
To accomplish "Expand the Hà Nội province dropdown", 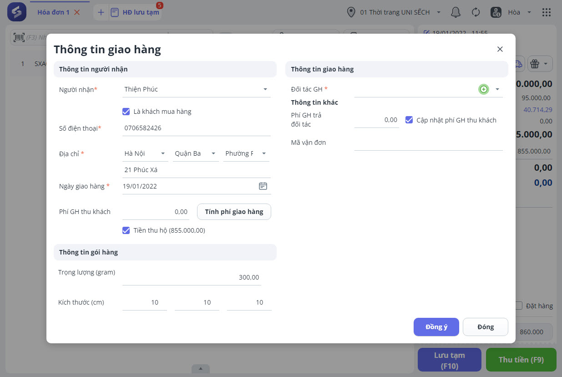I will [163, 153].
